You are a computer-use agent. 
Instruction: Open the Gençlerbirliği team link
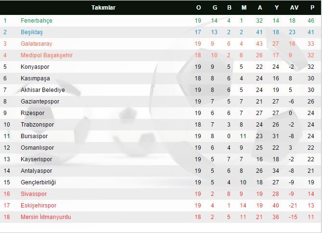click(x=39, y=182)
